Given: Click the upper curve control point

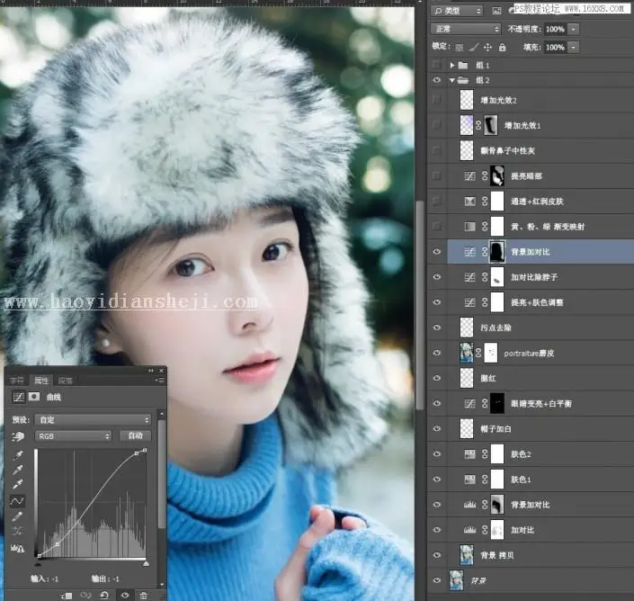Looking at the screenshot, I should click(x=137, y=453).
